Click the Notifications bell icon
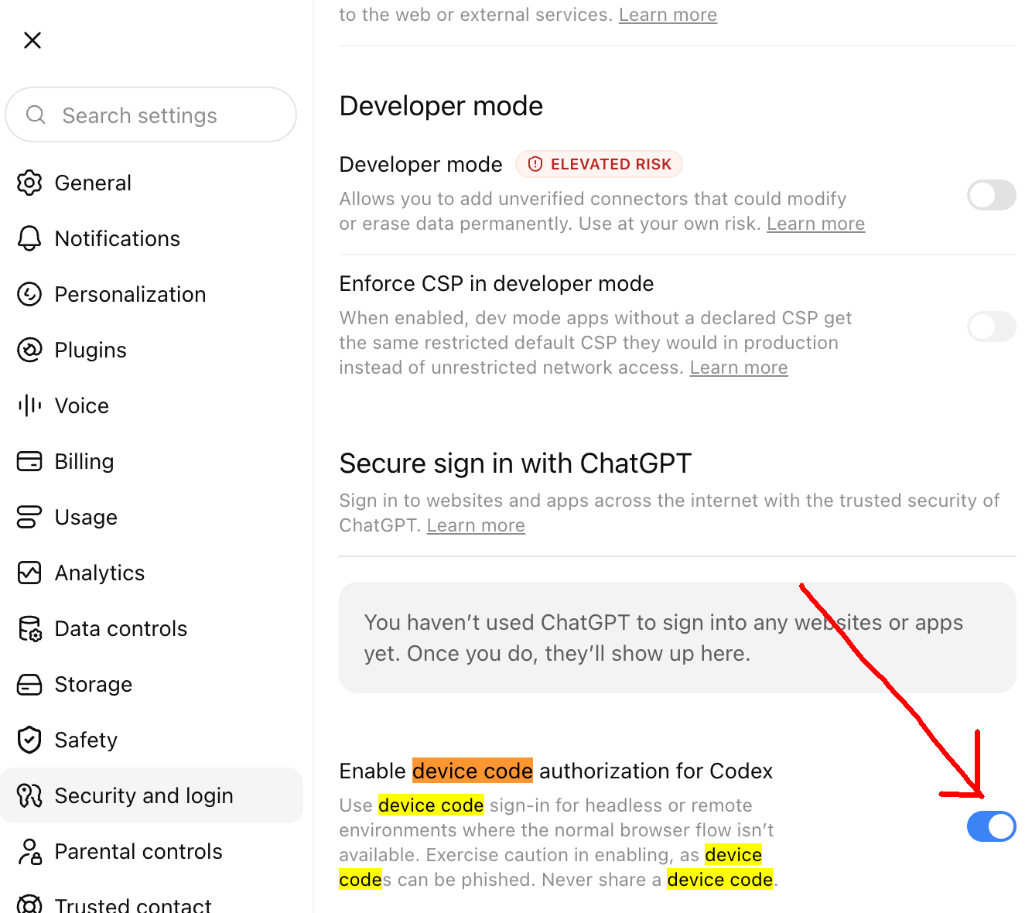Screen dimensions: 1032x913 coord(29,238)
